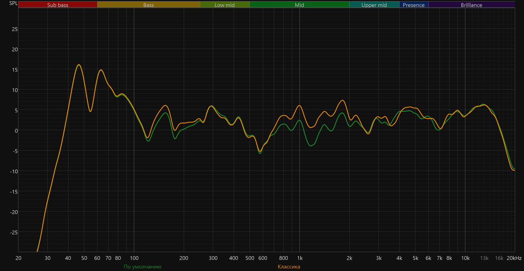Screen dimensions: 524x271
Task: Select the Brilliance band
Action: point(472,5)
